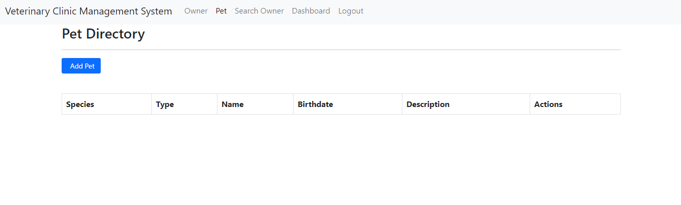This screenshot has height=205, width=681.
Task: Click the Actions column header
Action: (x=575, y=104)
